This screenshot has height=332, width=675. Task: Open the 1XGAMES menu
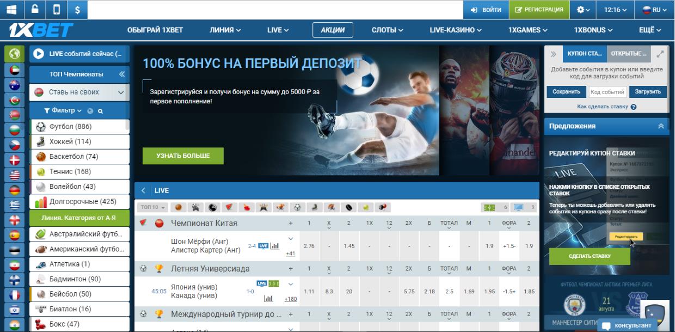[528, 30]
